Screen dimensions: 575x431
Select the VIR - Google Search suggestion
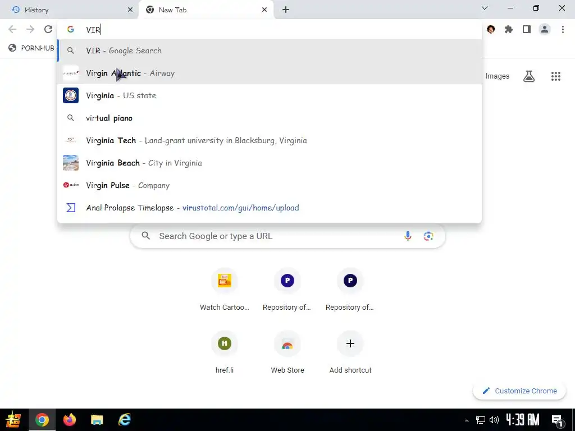click(270, 51)
